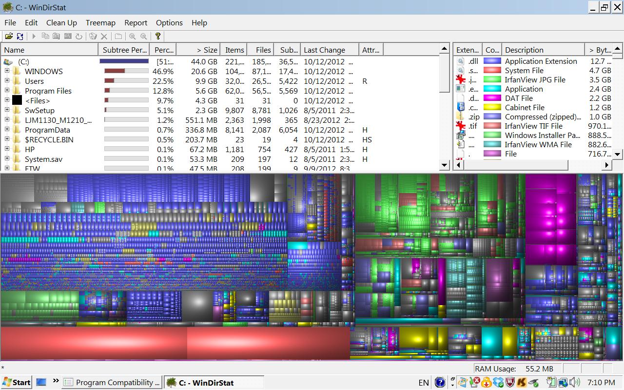Expand the ProgramData folder node
Screen dimensions: 624x390
click(7, 130)
